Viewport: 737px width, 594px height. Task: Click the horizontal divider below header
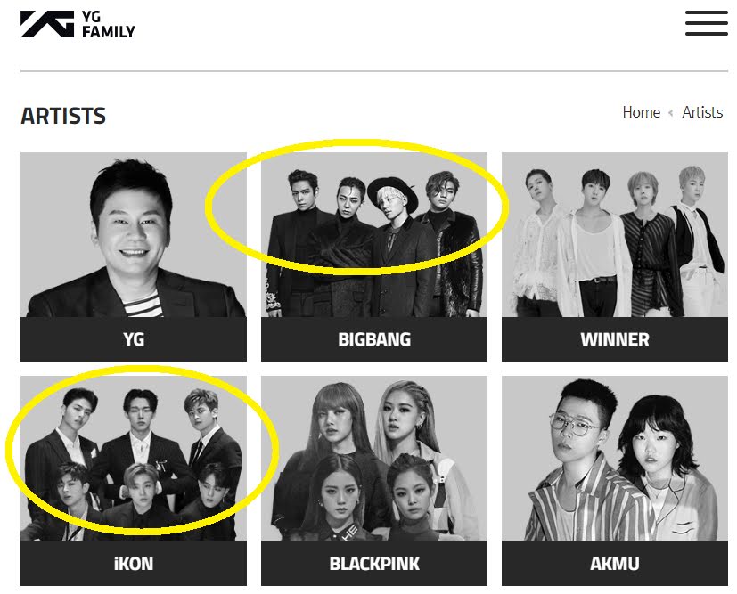[x=374, y=71]
